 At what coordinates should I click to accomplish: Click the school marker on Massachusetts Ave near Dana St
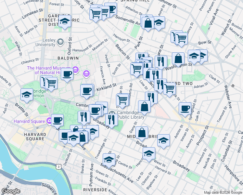point(109,160)
